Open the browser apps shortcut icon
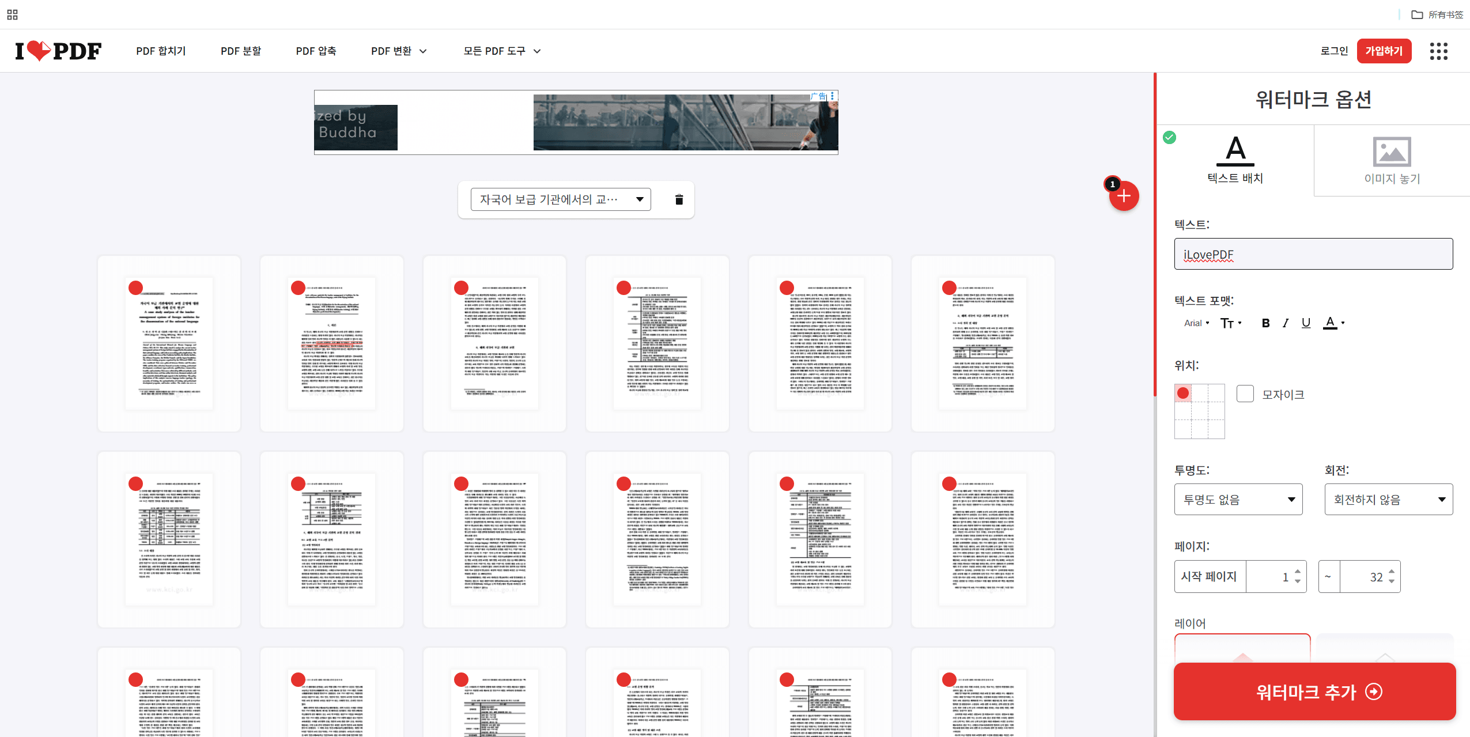This screenshot has height=737, width=1470. [x=12, y=14]
